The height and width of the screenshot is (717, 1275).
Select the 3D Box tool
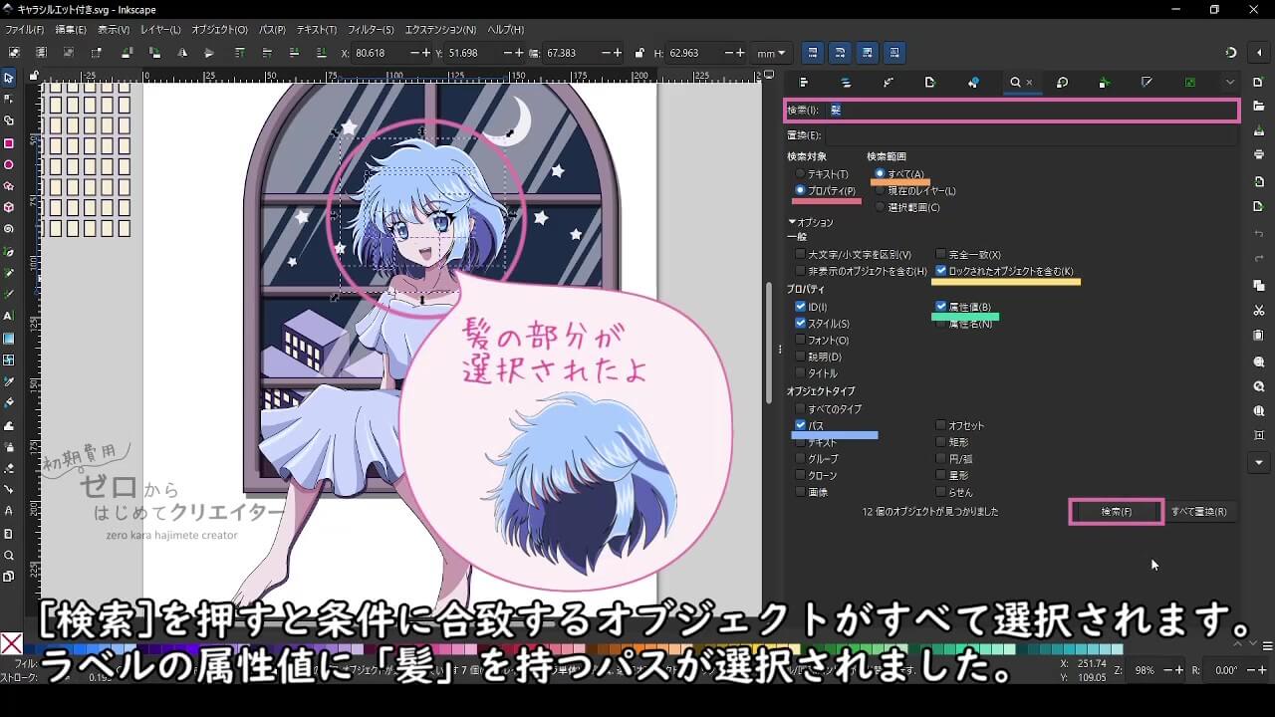(9, 207)
